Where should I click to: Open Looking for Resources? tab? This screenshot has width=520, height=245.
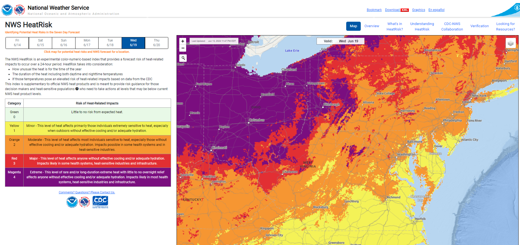pos(505,27)
